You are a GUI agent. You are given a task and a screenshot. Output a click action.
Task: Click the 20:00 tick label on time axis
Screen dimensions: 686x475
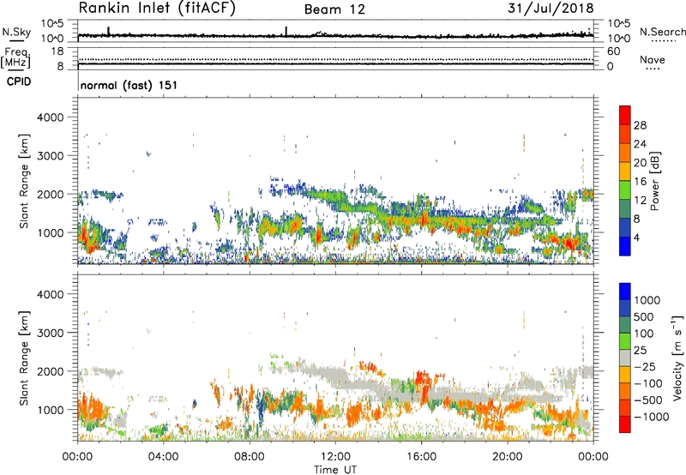(507, 457)
